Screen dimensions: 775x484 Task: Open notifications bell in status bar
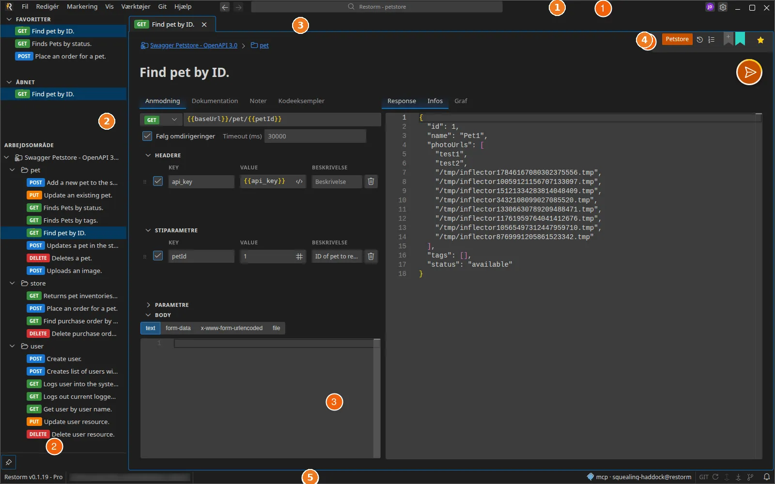tap(767, 477)
